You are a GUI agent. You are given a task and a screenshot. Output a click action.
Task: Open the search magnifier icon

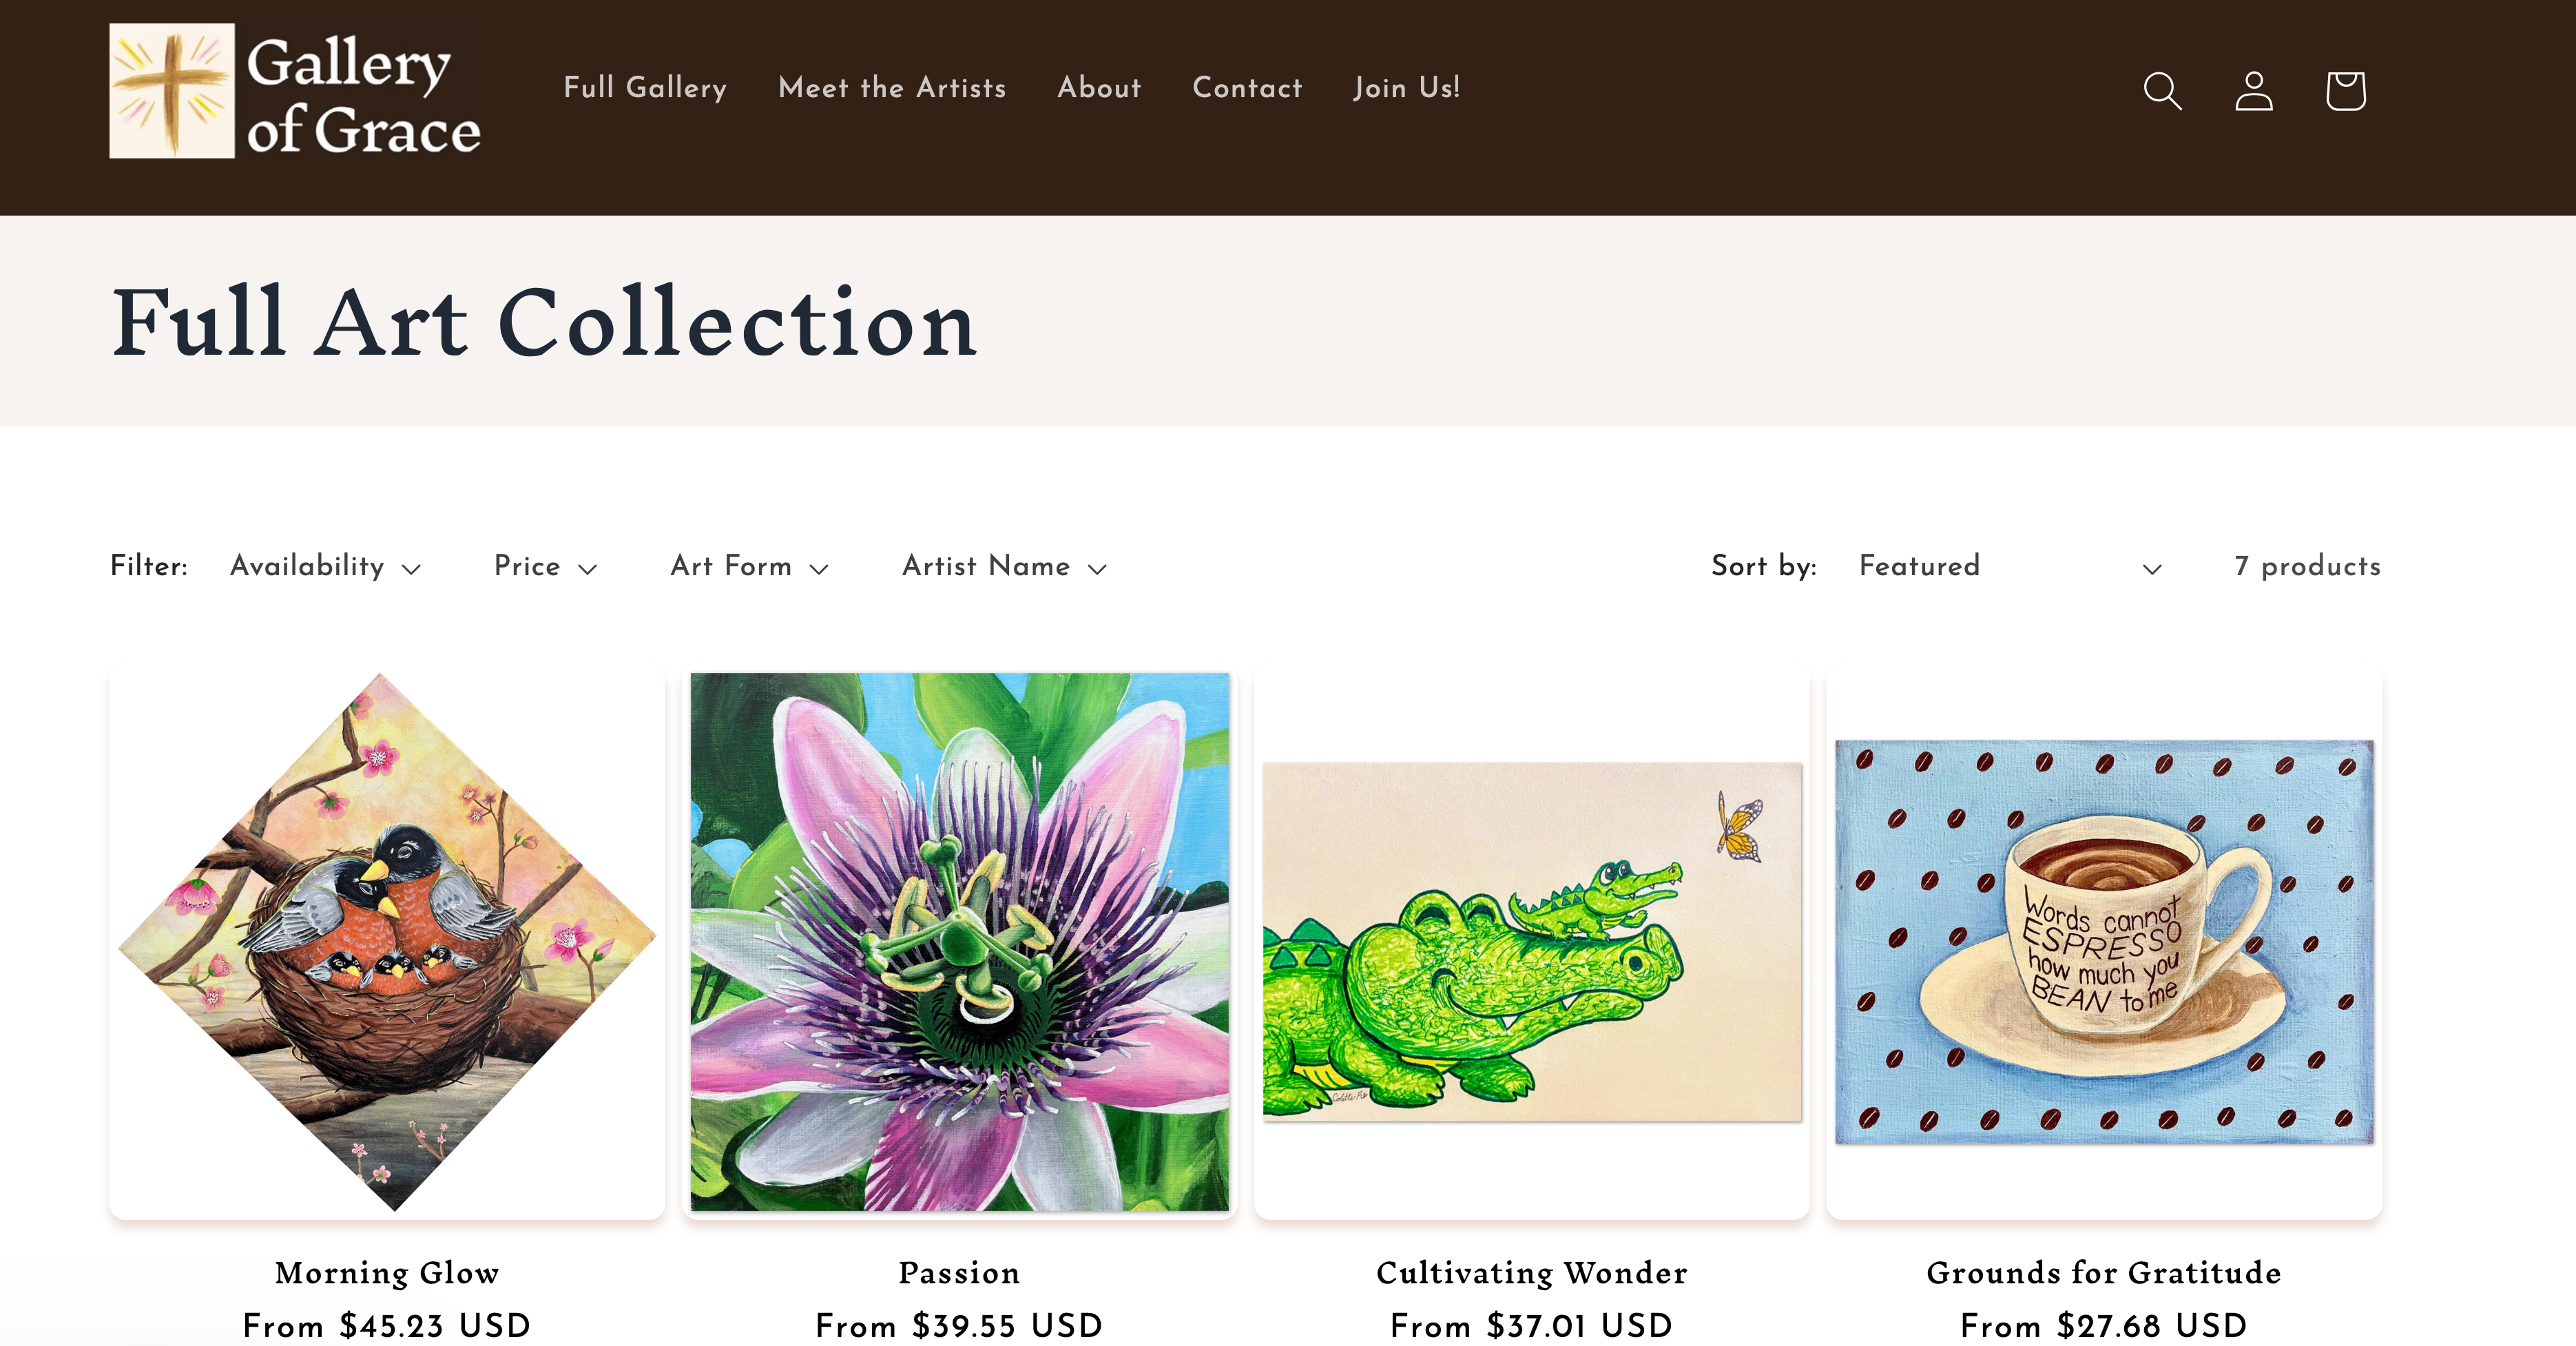click(2162, 91)
